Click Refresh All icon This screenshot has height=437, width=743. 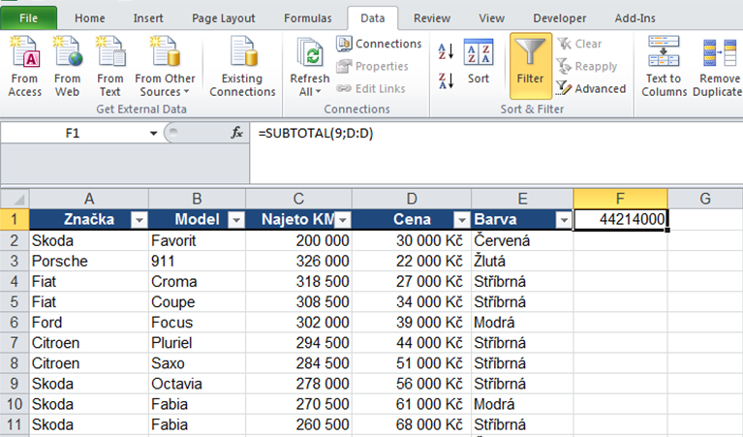310,53
